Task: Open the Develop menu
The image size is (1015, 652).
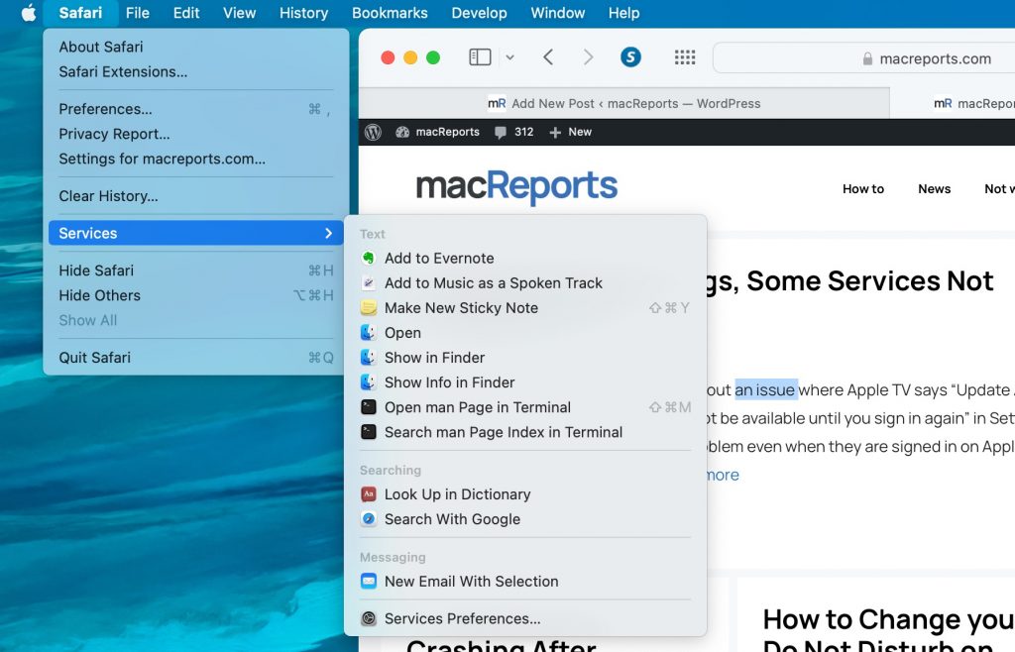Action: [479, 13]
